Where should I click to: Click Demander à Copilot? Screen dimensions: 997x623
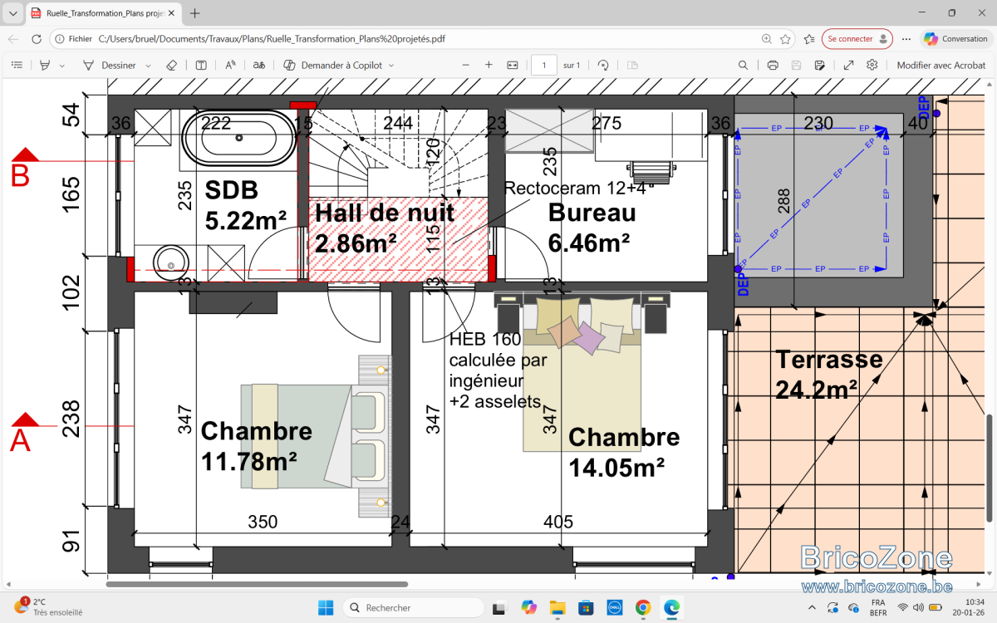[332, 65]
